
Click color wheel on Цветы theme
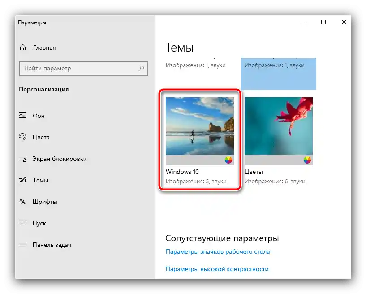[307, 160]
